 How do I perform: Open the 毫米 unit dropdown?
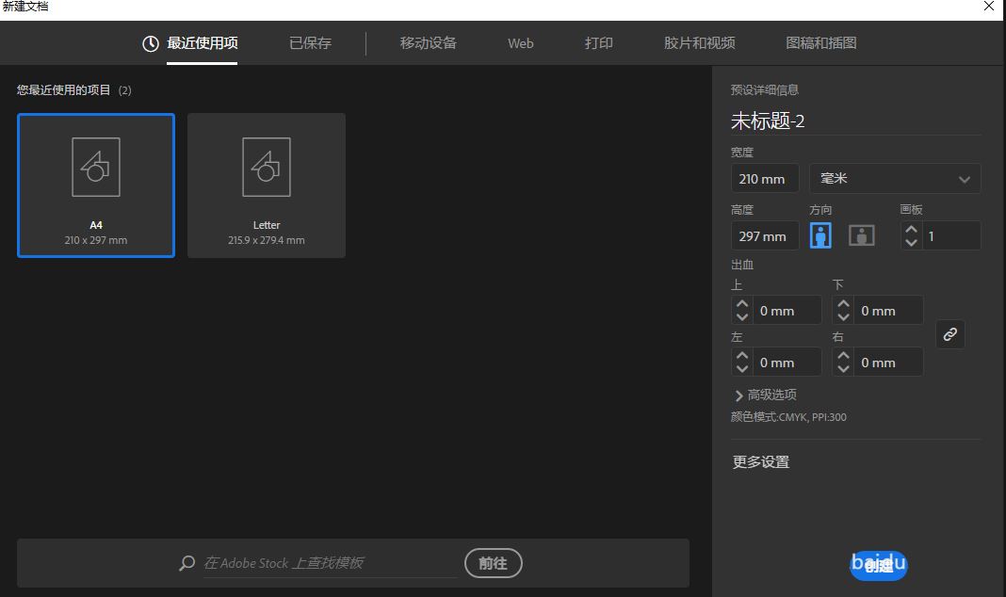tap(894, 178)
